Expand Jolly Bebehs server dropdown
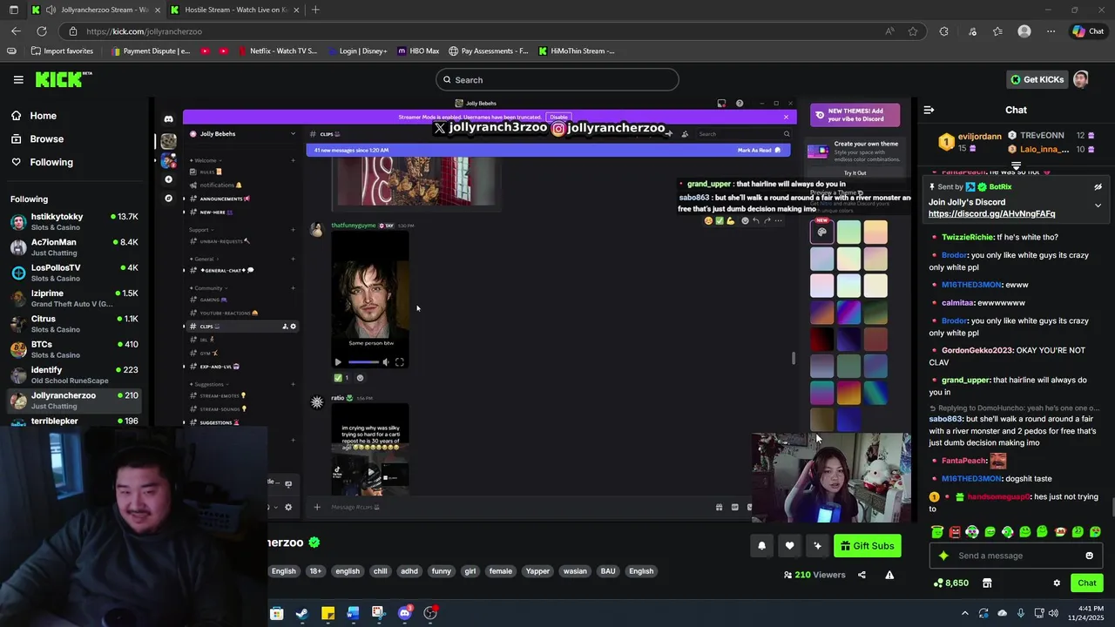This screenshot has width=1115, height=627. tap(293, 134)
